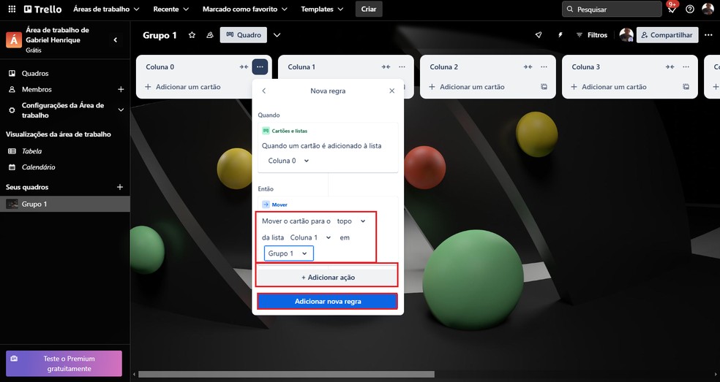This screenshot has width=720, height=382.
Task: Open Recente dropdown menu
Action: coord(170,9)
